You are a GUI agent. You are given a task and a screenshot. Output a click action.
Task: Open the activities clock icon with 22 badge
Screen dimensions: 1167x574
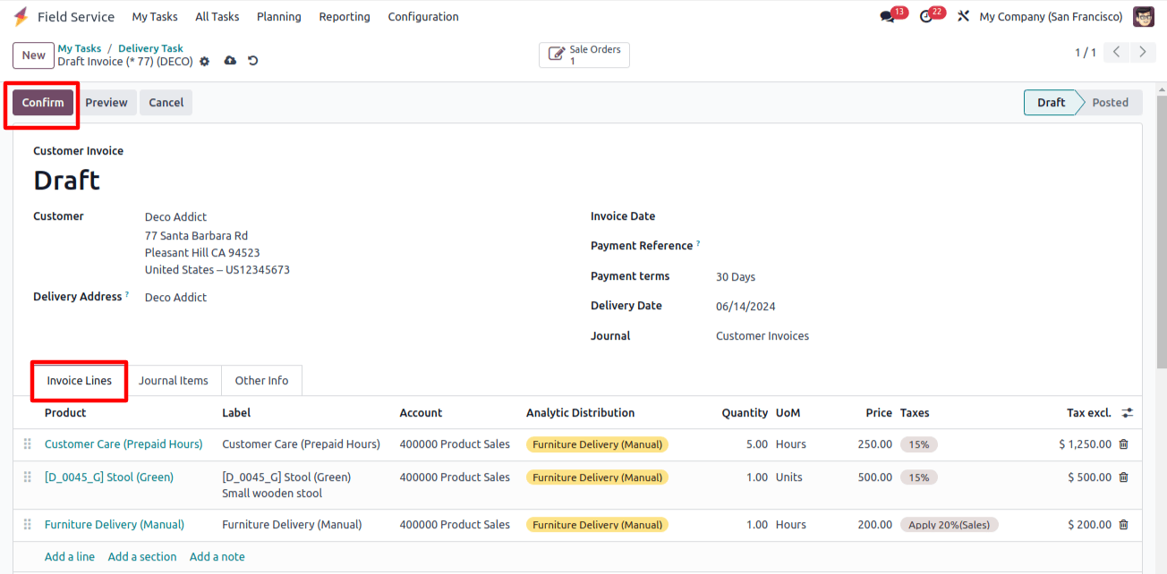click(926, 16)
